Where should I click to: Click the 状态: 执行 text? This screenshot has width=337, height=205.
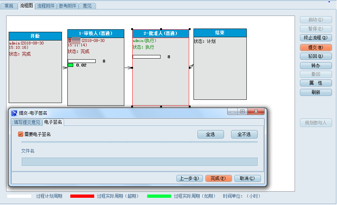[x=143, y=47]
